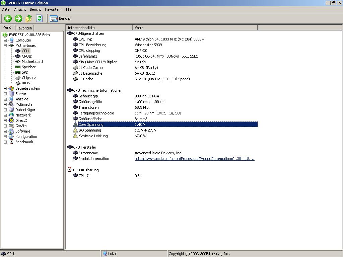343x257 pixels.
Task: Expand the Multimedia tree node
Action: tap(5, 104)
